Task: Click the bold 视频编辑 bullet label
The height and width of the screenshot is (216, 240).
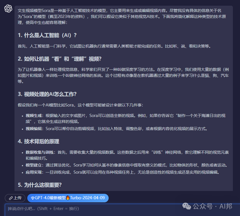Action: click(34, 129)
